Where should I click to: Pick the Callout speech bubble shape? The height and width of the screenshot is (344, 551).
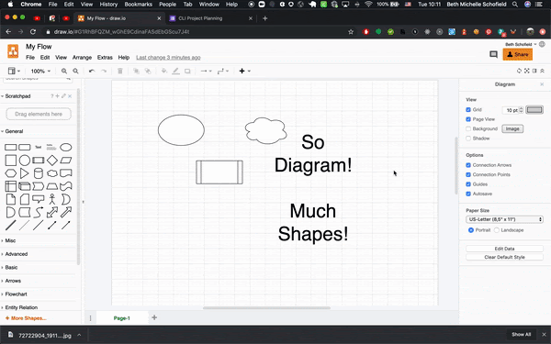(39, 199)
